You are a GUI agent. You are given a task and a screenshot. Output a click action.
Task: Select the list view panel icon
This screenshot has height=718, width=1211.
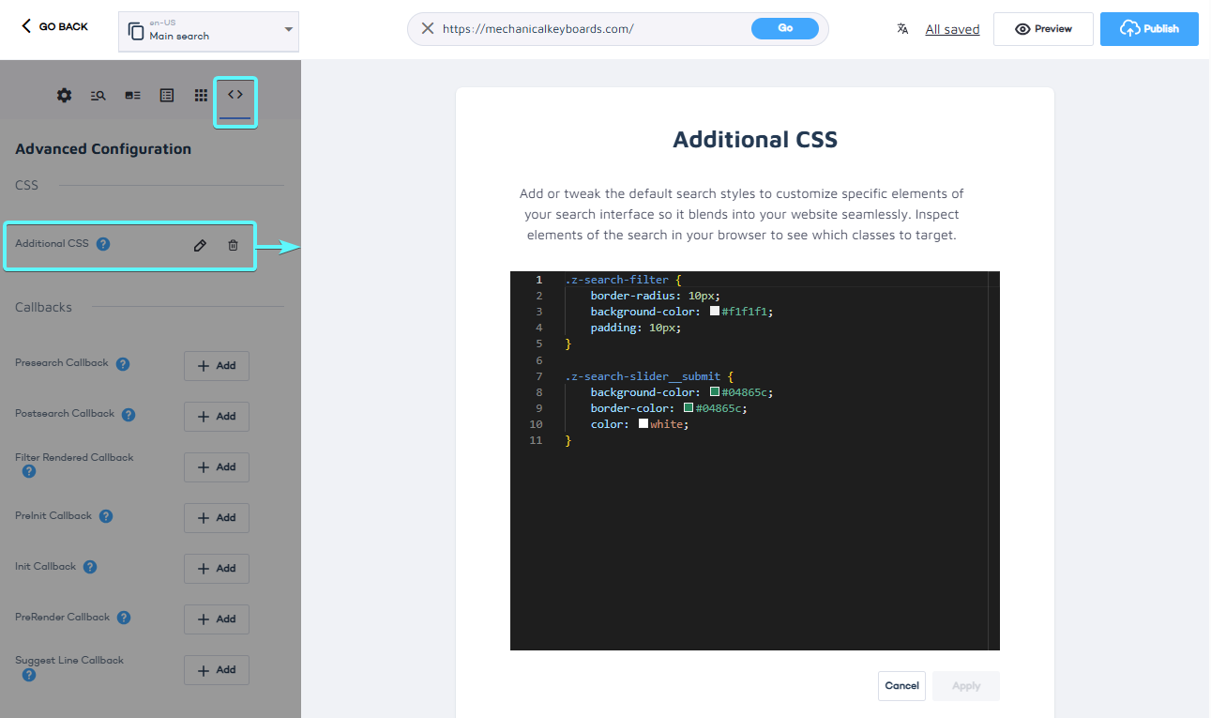[x=166, y=95]
